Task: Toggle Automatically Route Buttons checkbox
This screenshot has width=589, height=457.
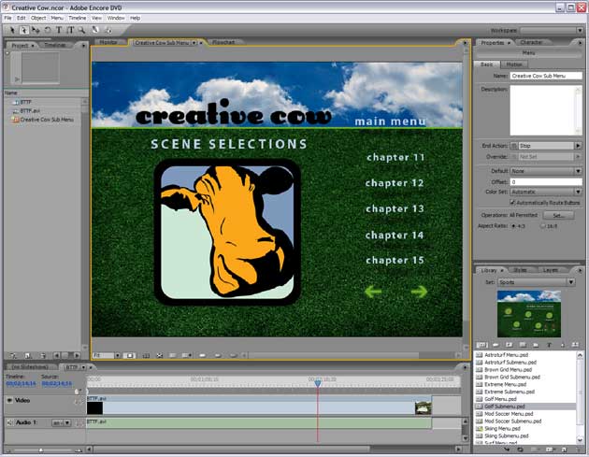Action: point(512,203)
